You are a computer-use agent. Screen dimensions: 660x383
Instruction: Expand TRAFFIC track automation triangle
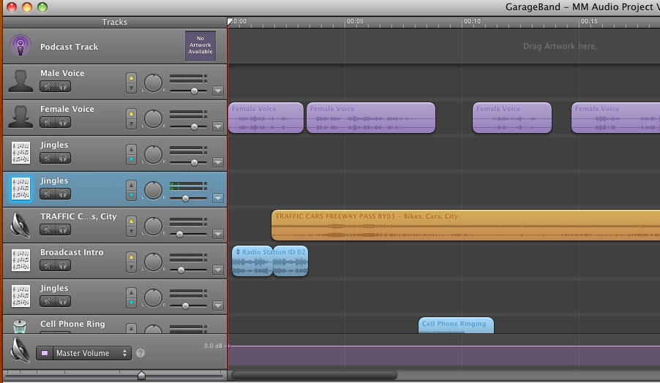[217, 233]
